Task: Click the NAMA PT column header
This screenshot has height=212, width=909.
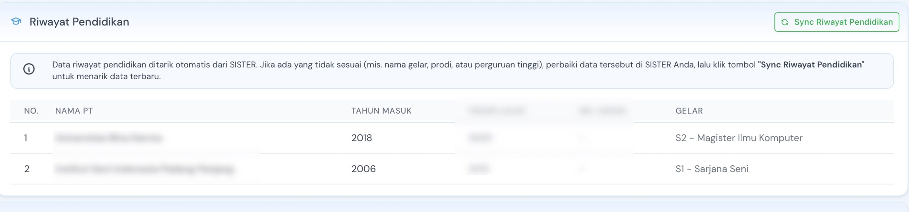Action: [74, 111]
